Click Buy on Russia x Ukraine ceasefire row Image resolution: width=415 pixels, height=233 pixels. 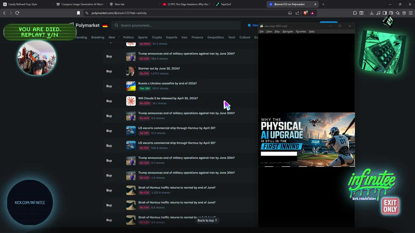coord(109,86)
